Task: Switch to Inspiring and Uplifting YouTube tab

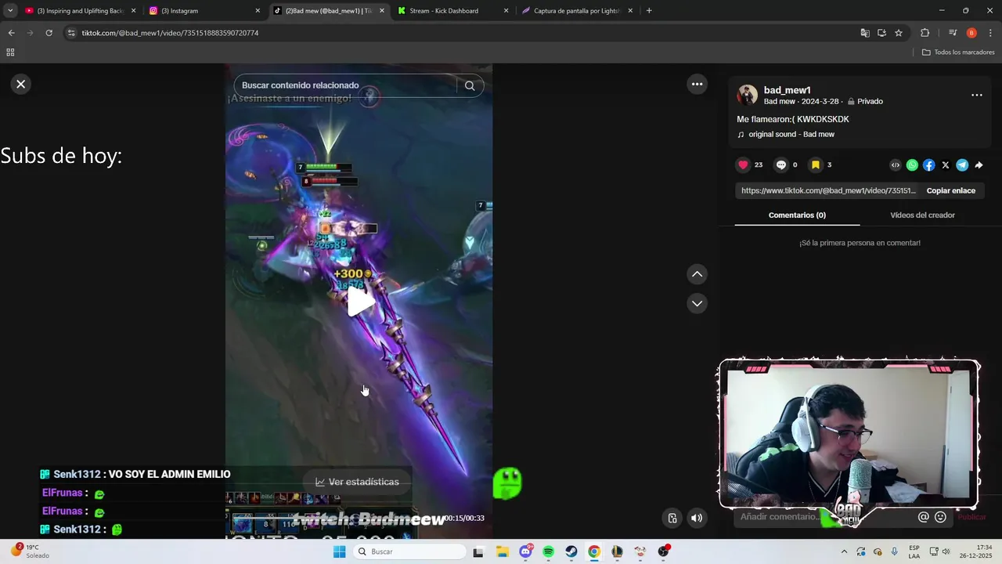Action: pos(81,11)
